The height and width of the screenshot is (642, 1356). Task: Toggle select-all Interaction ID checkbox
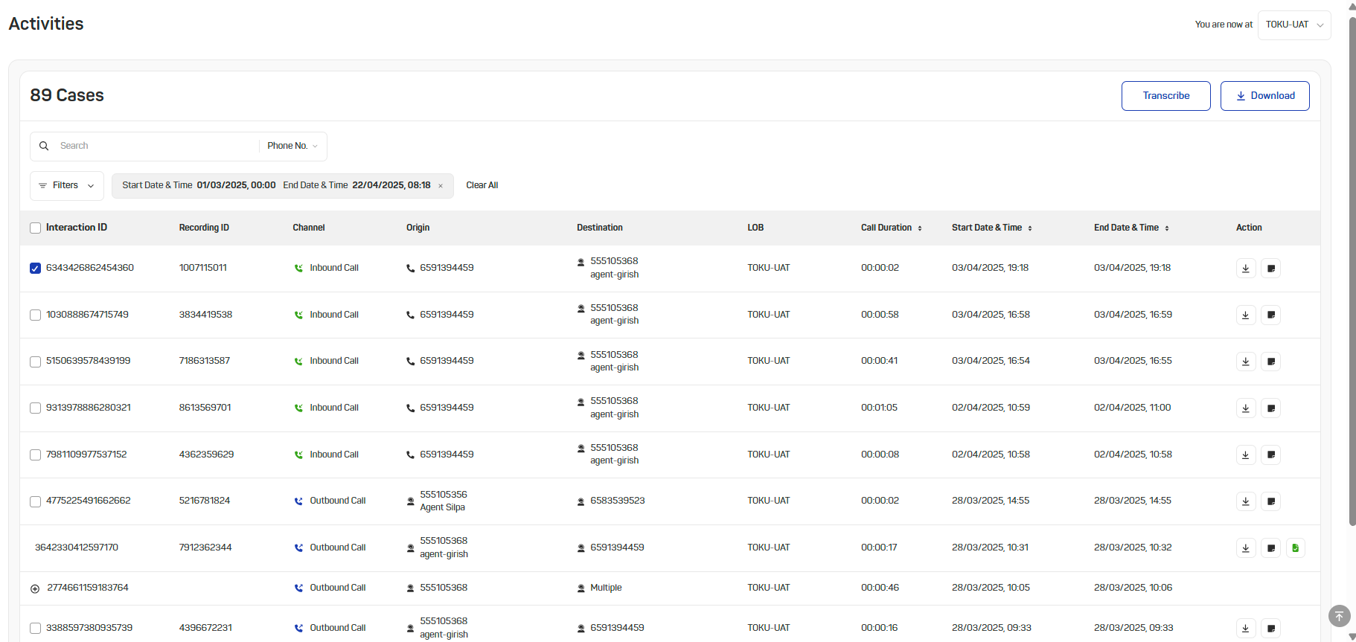[x=35, y=228]
